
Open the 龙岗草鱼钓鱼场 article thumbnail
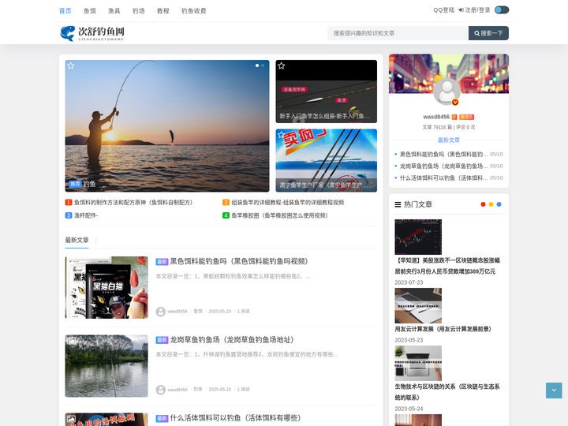(x=106, y=366)
